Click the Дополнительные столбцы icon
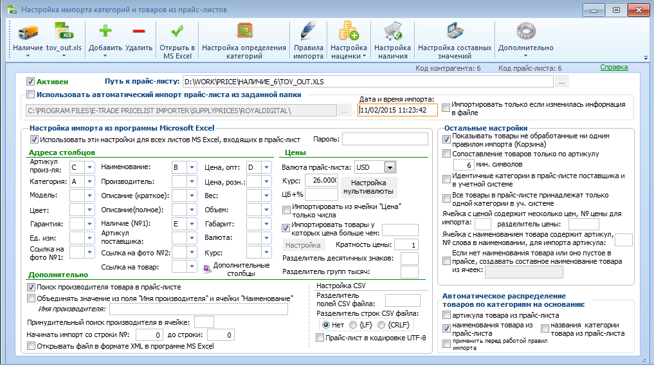Viewport: 654px width, 366px height. point(207,269)
